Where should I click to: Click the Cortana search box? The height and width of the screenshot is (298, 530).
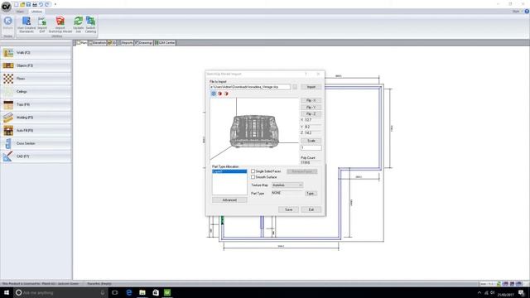click(60, 292)
